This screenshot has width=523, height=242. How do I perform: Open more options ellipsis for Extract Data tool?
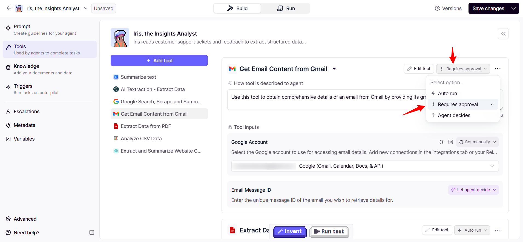tap(498, 230)
